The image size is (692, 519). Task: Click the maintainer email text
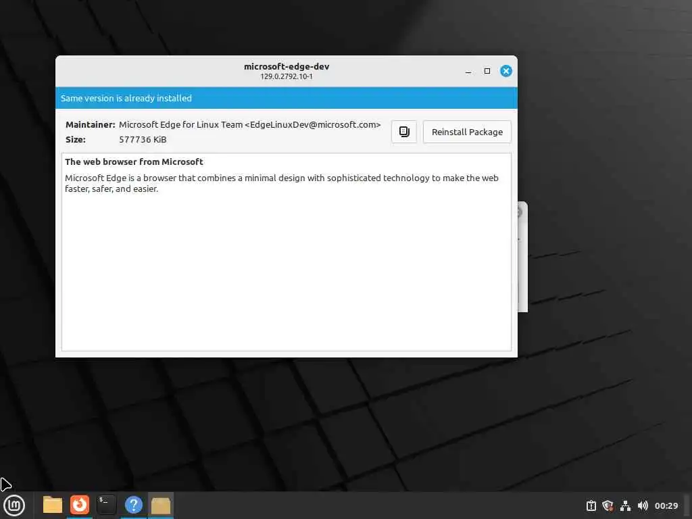[312, 125]
